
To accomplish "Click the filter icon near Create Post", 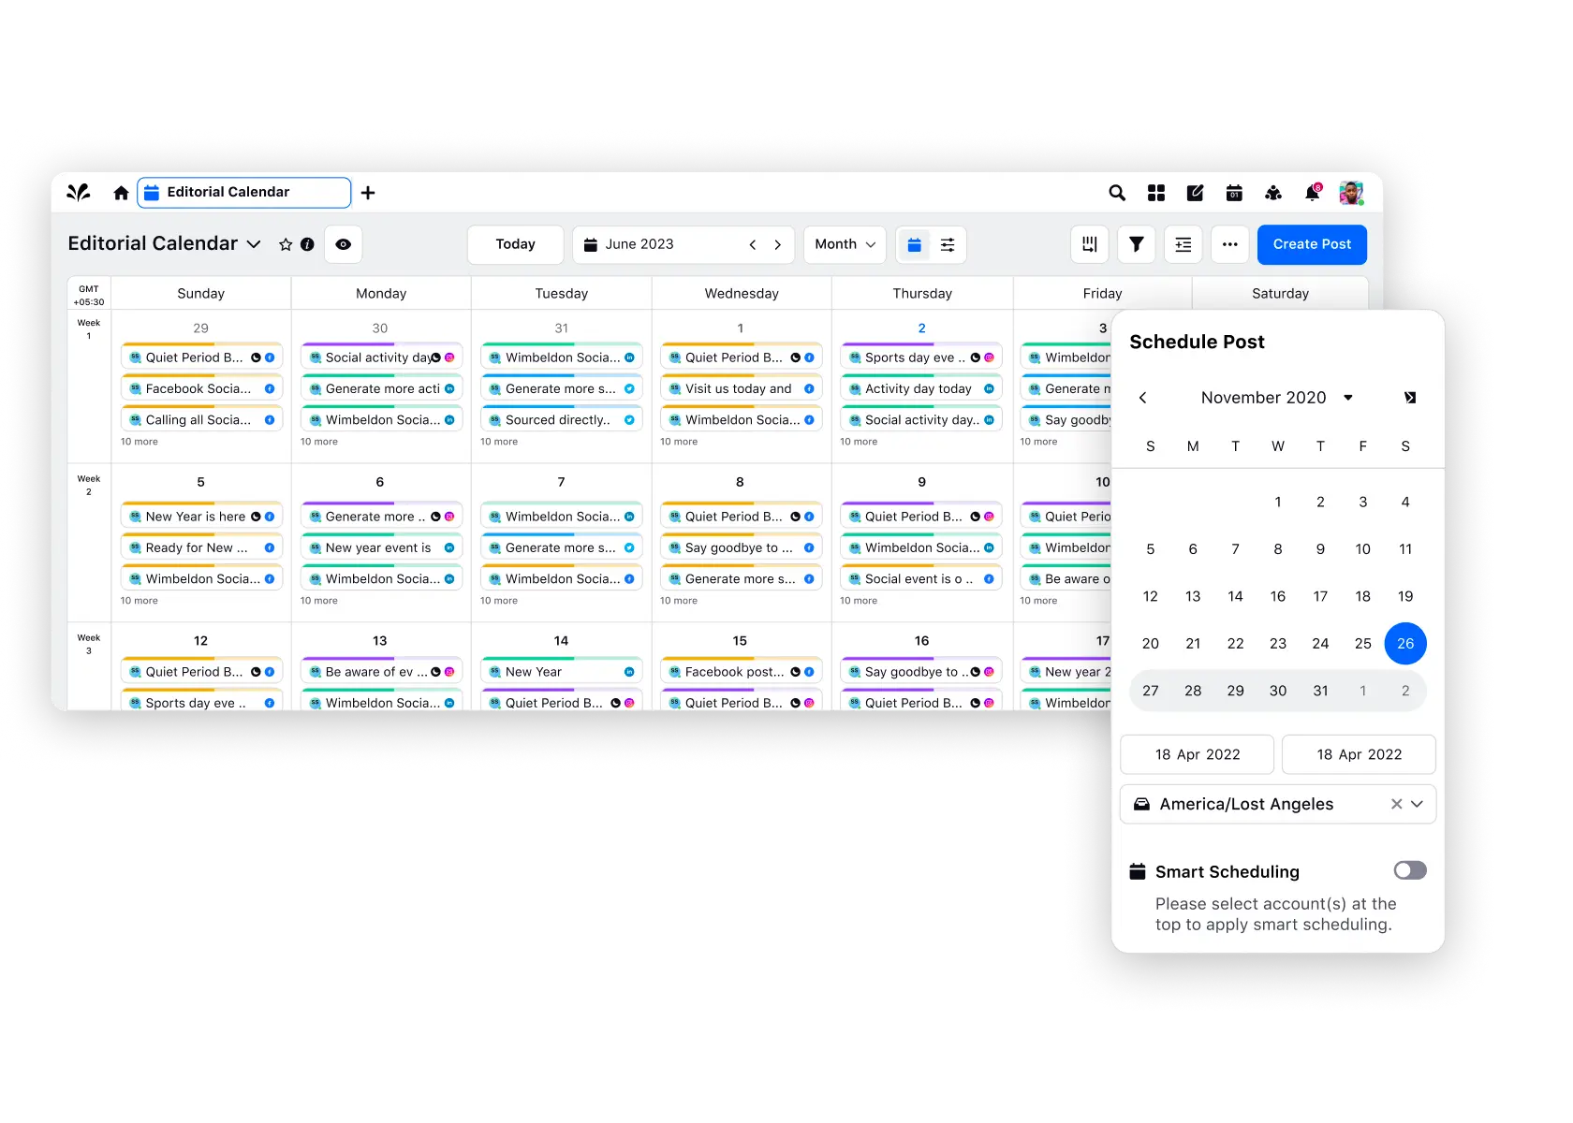I will point(1136,244).
